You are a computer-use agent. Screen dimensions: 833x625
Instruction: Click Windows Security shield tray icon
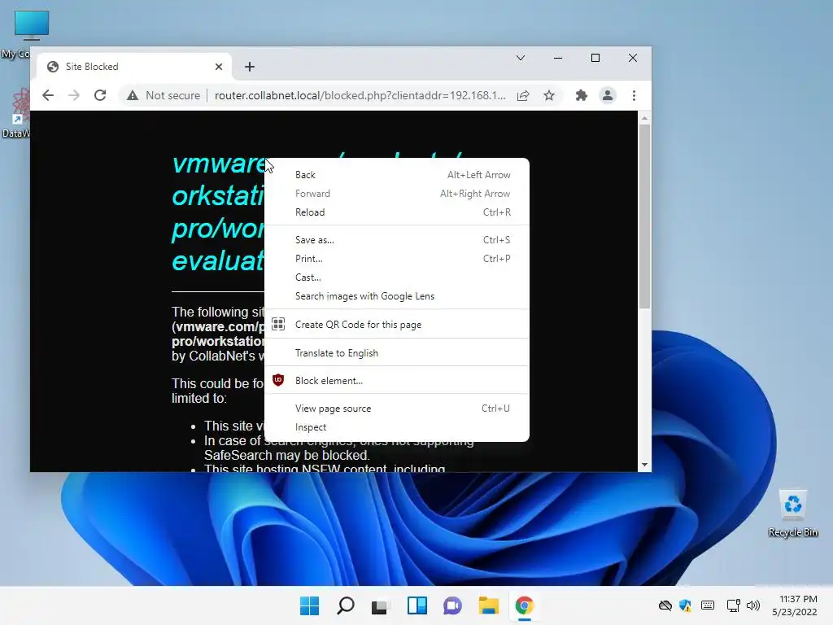pos(685,605)
